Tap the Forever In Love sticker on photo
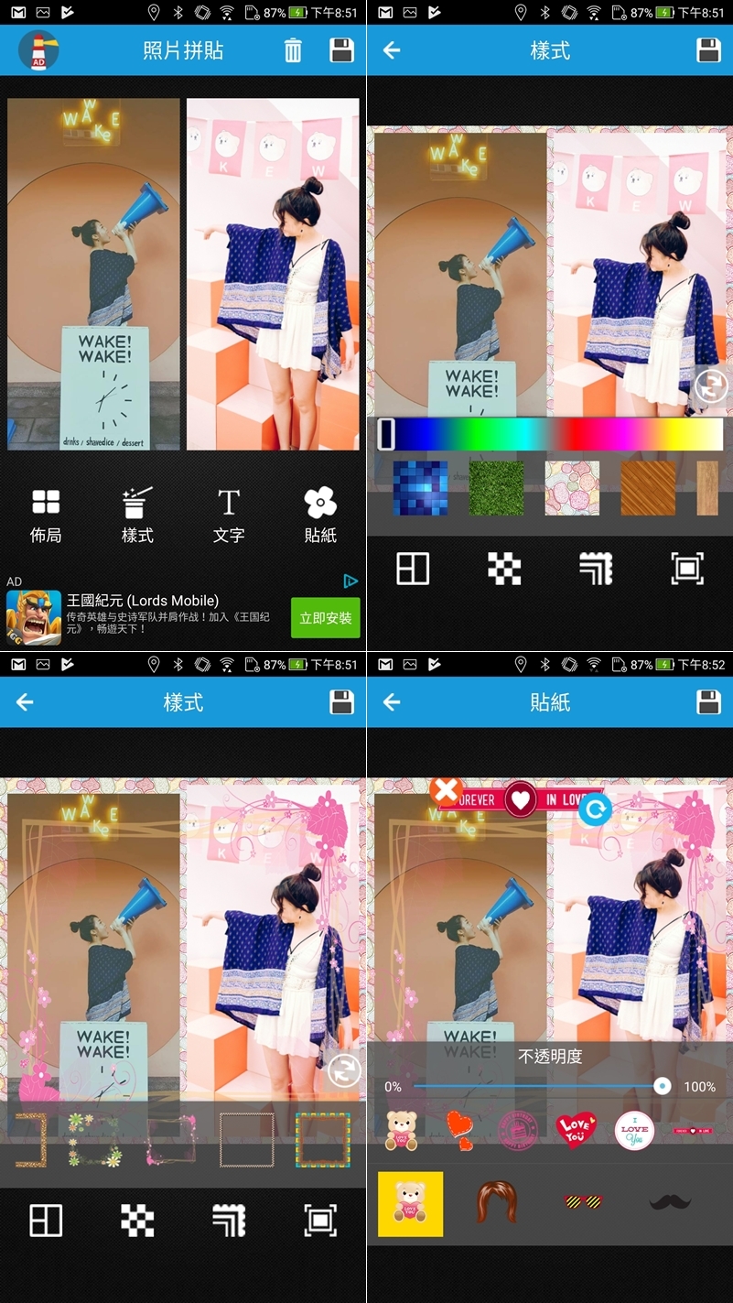Screen dimensions: 733x1303 click(x=522, y=799)
